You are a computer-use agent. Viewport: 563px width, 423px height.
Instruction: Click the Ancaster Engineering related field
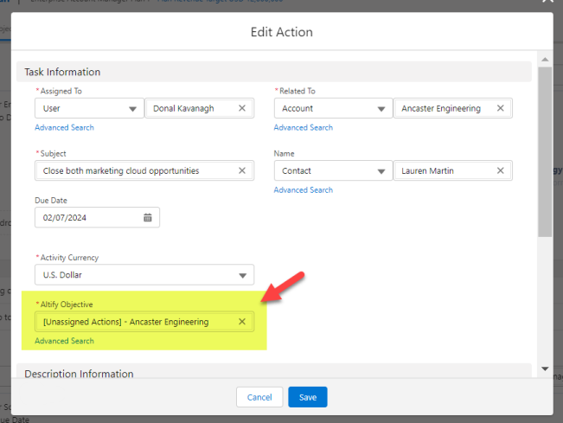coord(453,108)
